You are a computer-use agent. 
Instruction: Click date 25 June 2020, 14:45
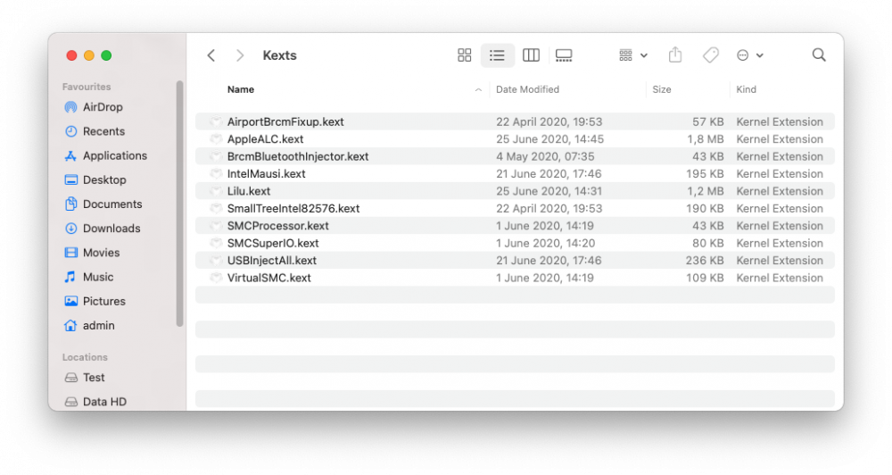(549, 139)
